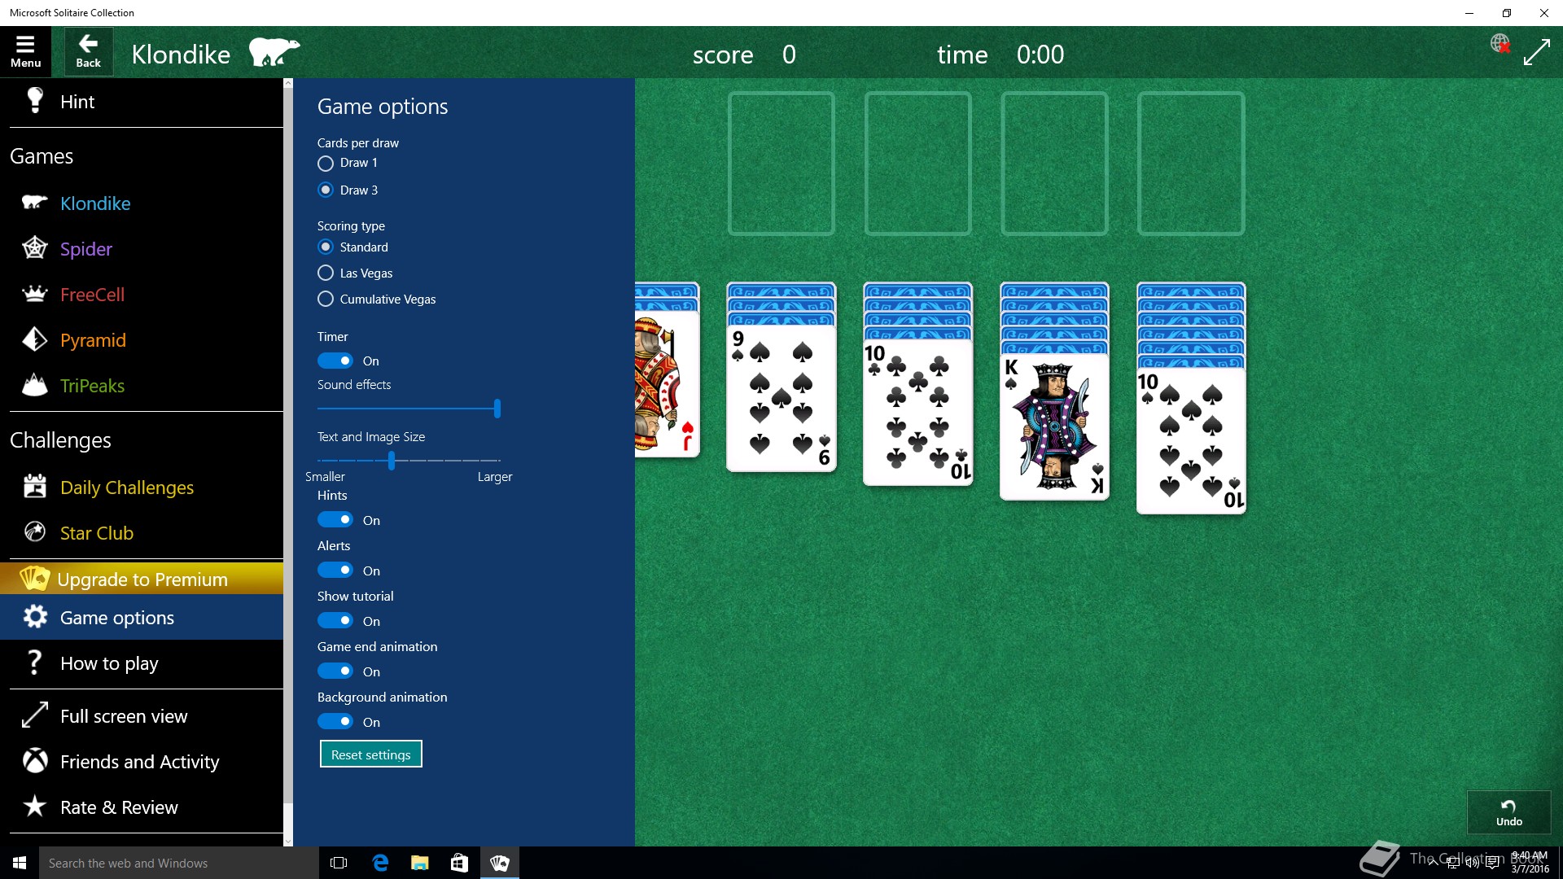This screenshot has height=879, width=1563.
Task: Click the Search the web and Windows box
Action: coord(179,863)
